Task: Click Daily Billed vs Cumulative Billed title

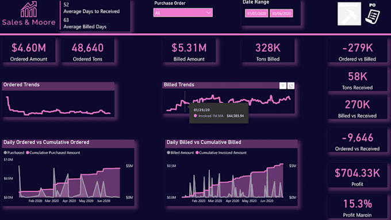Action: 204,142
